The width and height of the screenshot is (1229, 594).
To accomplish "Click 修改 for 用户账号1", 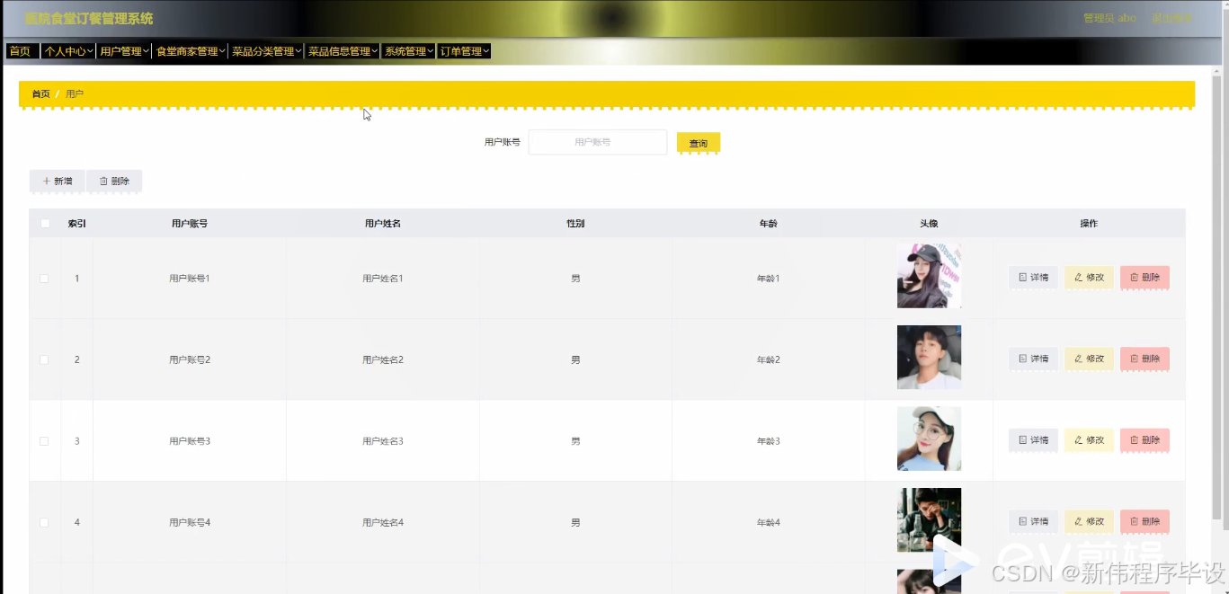I will click(x=1089, y=278).
